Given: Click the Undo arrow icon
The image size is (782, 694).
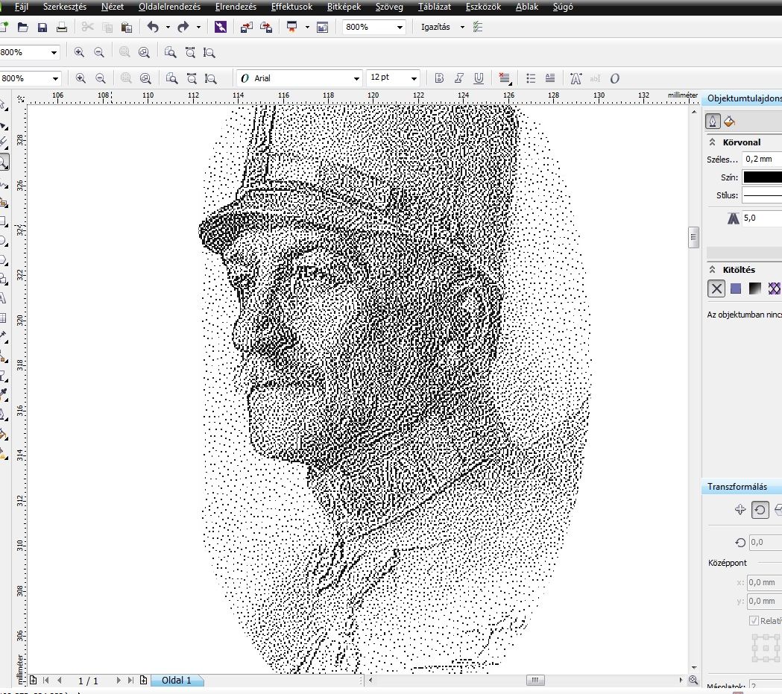Looking at the screenshot, I should click(153, 28).
